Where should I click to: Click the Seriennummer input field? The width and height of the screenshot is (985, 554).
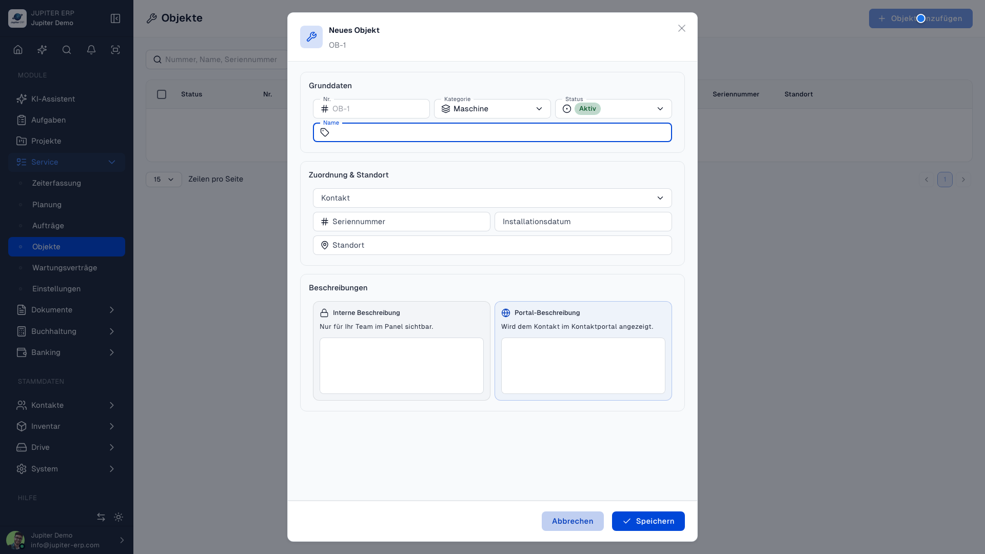[402, 222]
